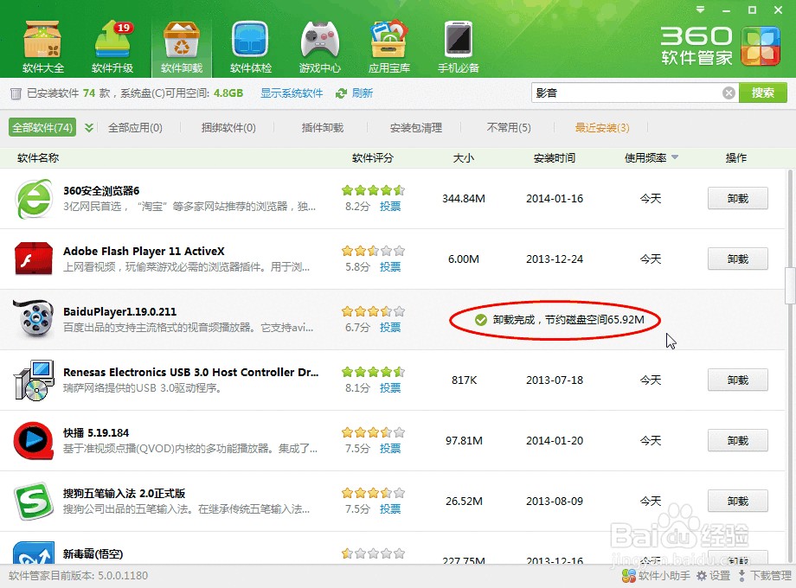
Task: Open 下载管理 in the status bar
Action: 765,575
